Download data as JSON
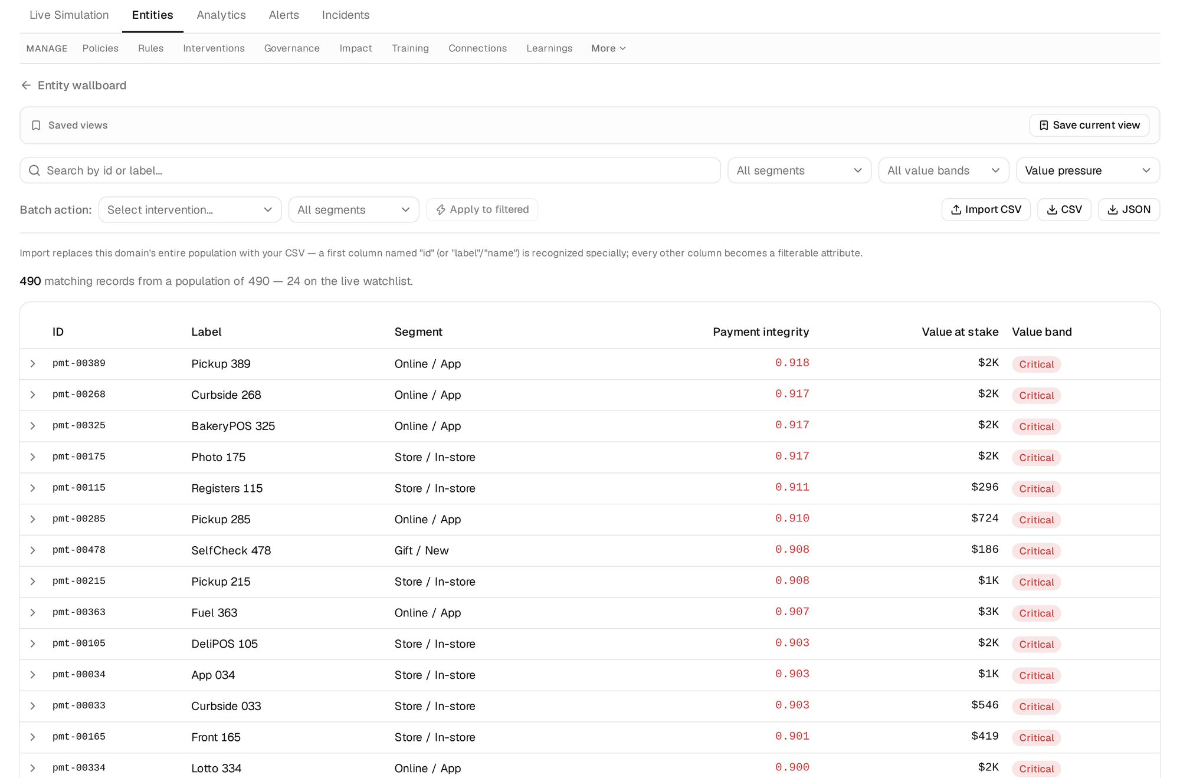 tap(1129, 210)
